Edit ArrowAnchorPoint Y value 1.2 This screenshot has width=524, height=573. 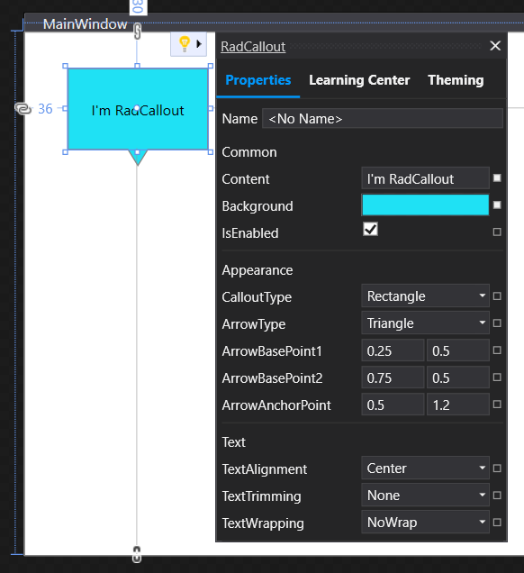(458, 405)
